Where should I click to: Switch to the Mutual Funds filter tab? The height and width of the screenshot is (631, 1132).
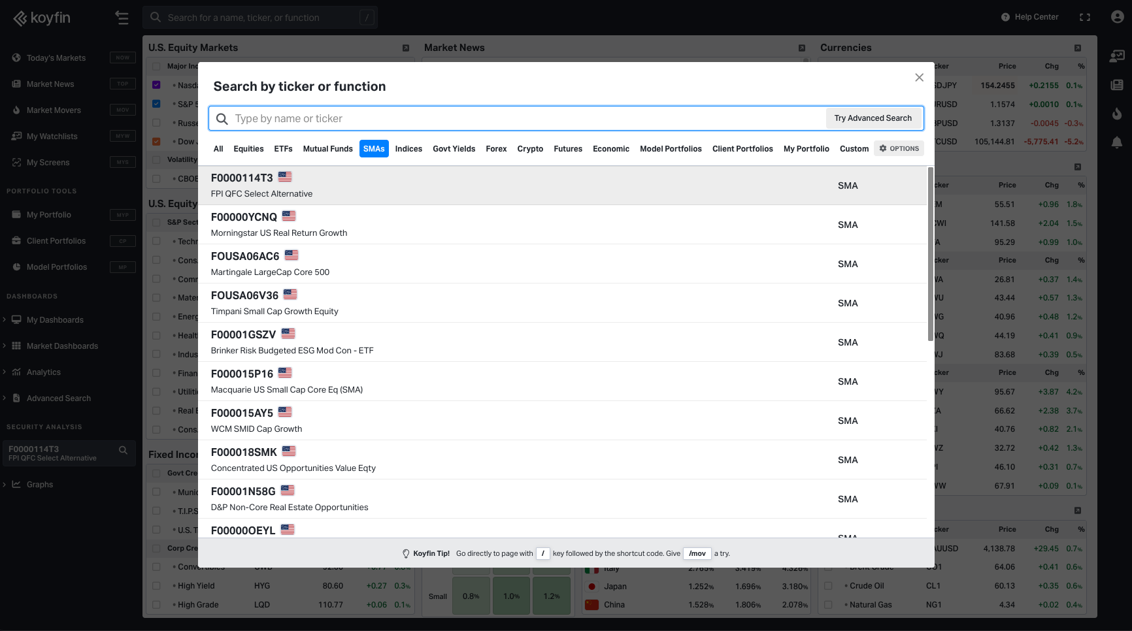click(x=327, y=149)
